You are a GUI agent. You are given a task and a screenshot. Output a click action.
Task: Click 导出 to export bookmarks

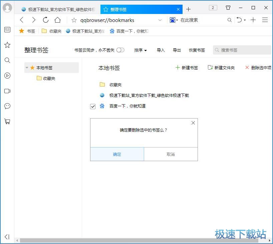click(x=177, y=50)
